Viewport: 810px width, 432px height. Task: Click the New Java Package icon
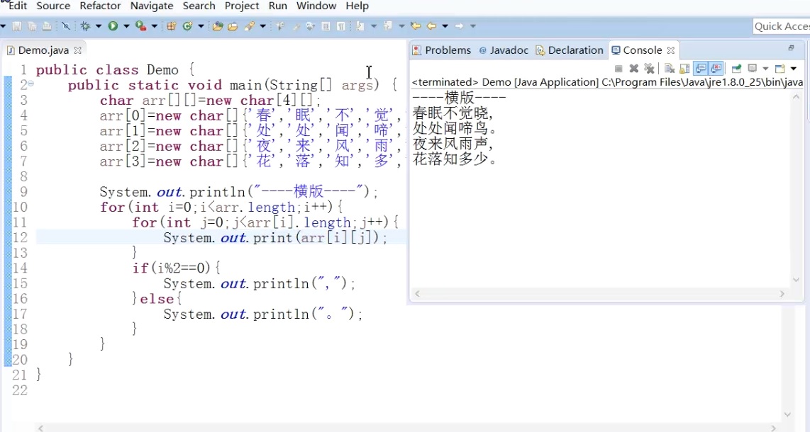pyautogui.click(x=171, y=26)
